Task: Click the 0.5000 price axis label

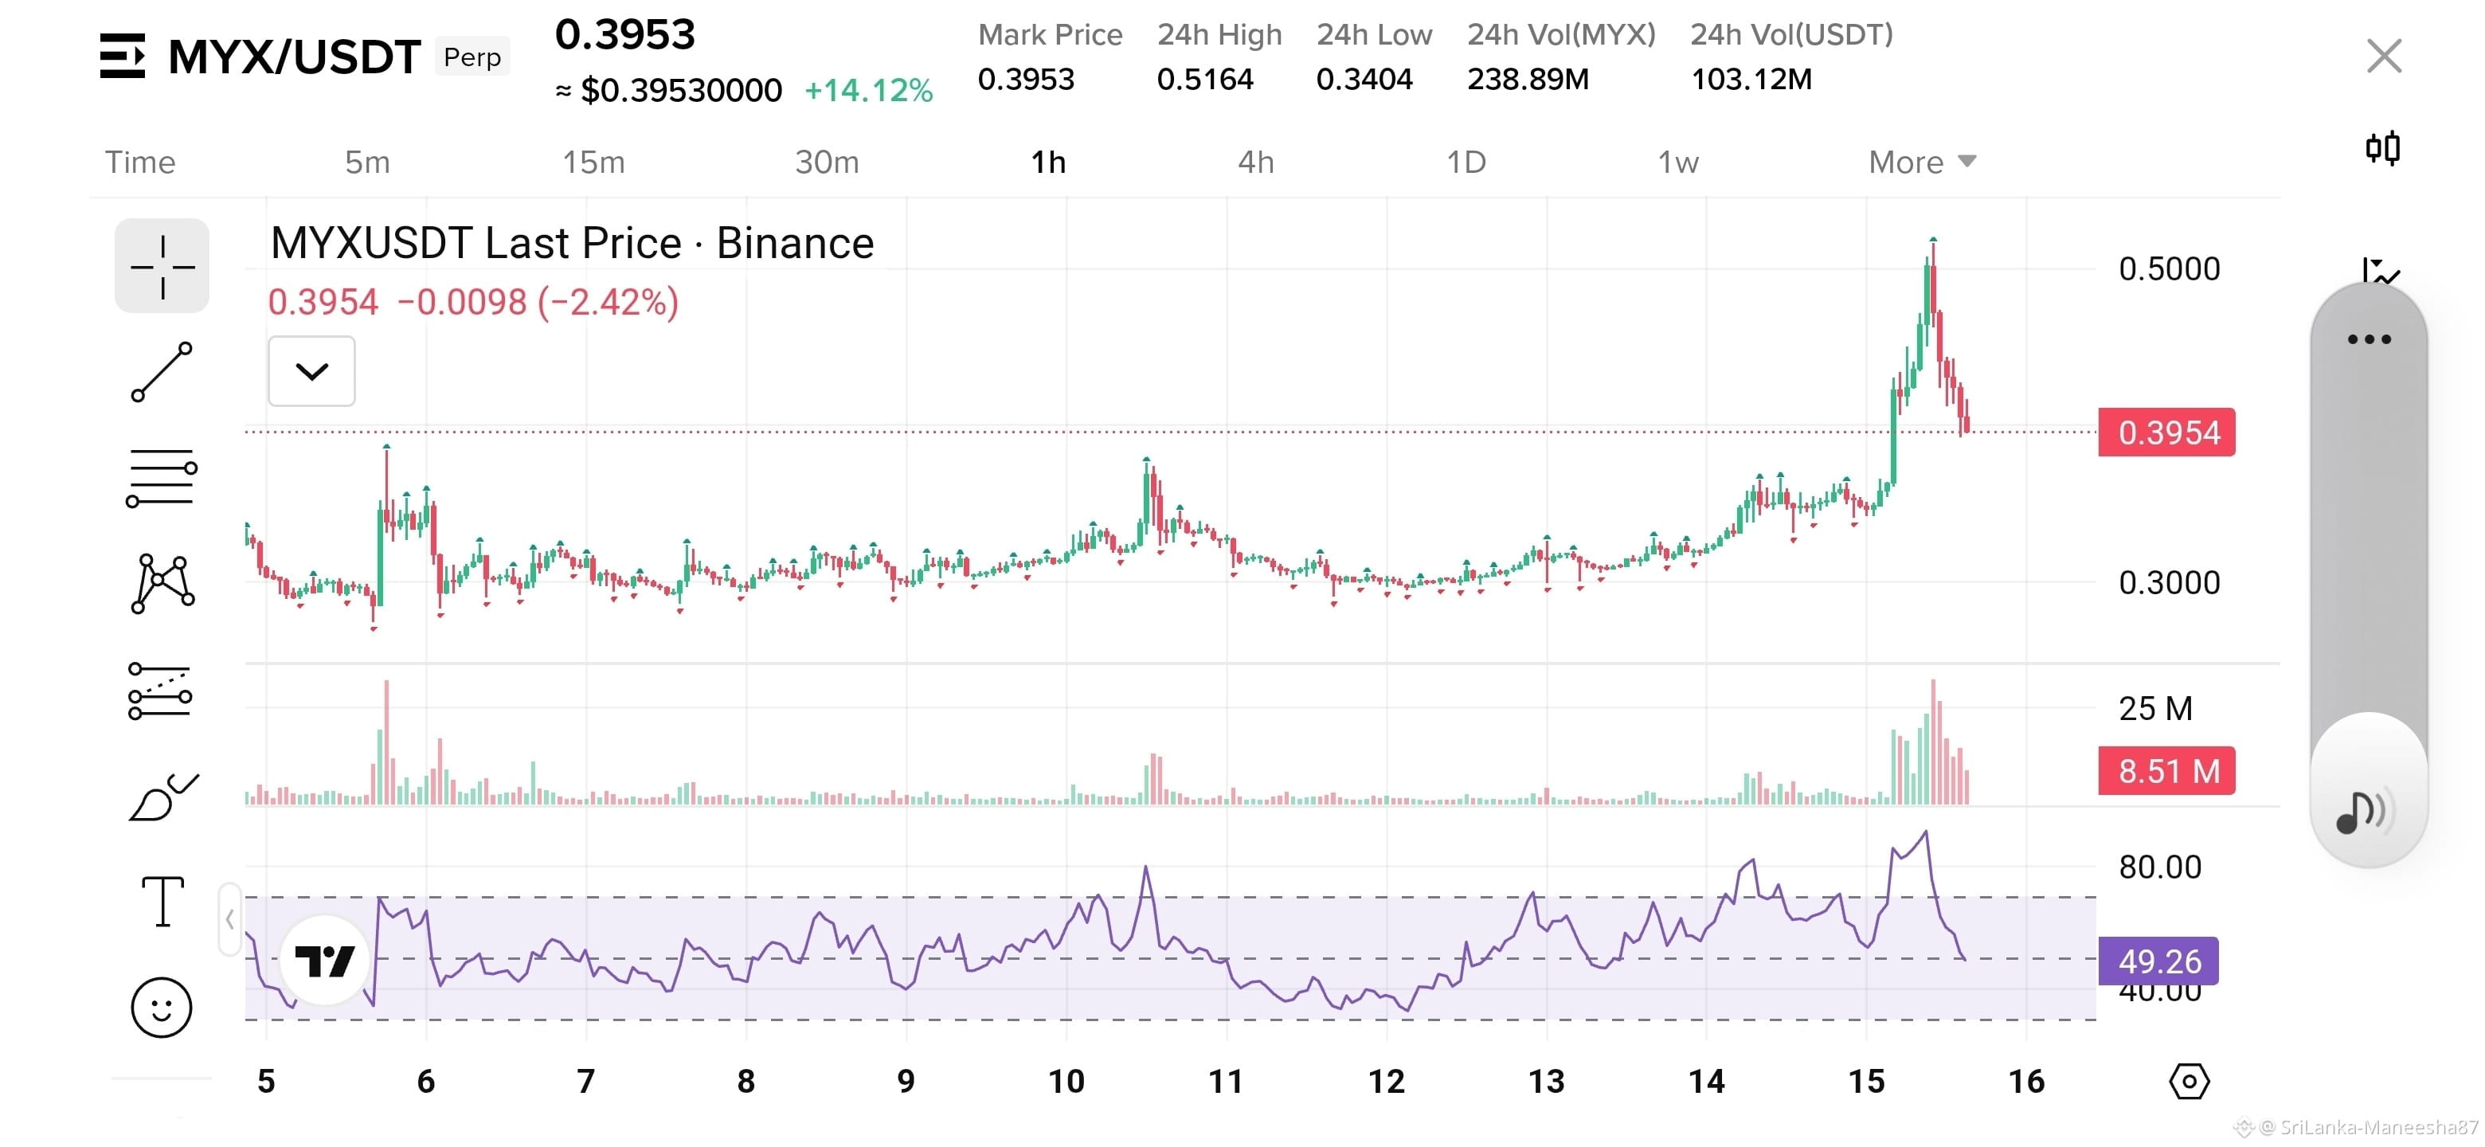Action: coord(2170,269)
